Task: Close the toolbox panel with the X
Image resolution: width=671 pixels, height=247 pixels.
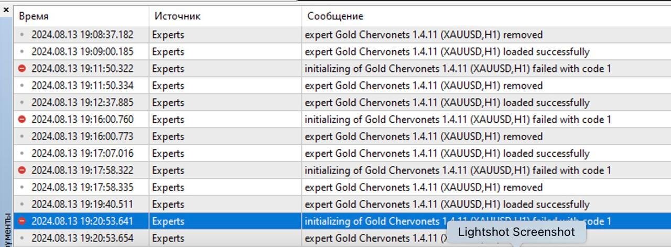Action: pyautogui.click(x=6, y=9)
